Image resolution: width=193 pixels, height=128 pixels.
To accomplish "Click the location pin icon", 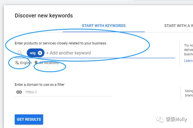I will [36, 63].
